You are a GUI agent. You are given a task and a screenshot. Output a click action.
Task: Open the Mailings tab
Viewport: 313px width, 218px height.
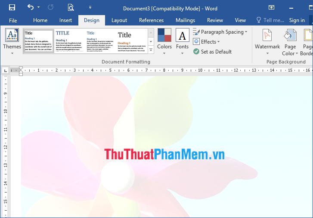coord(185,20)
